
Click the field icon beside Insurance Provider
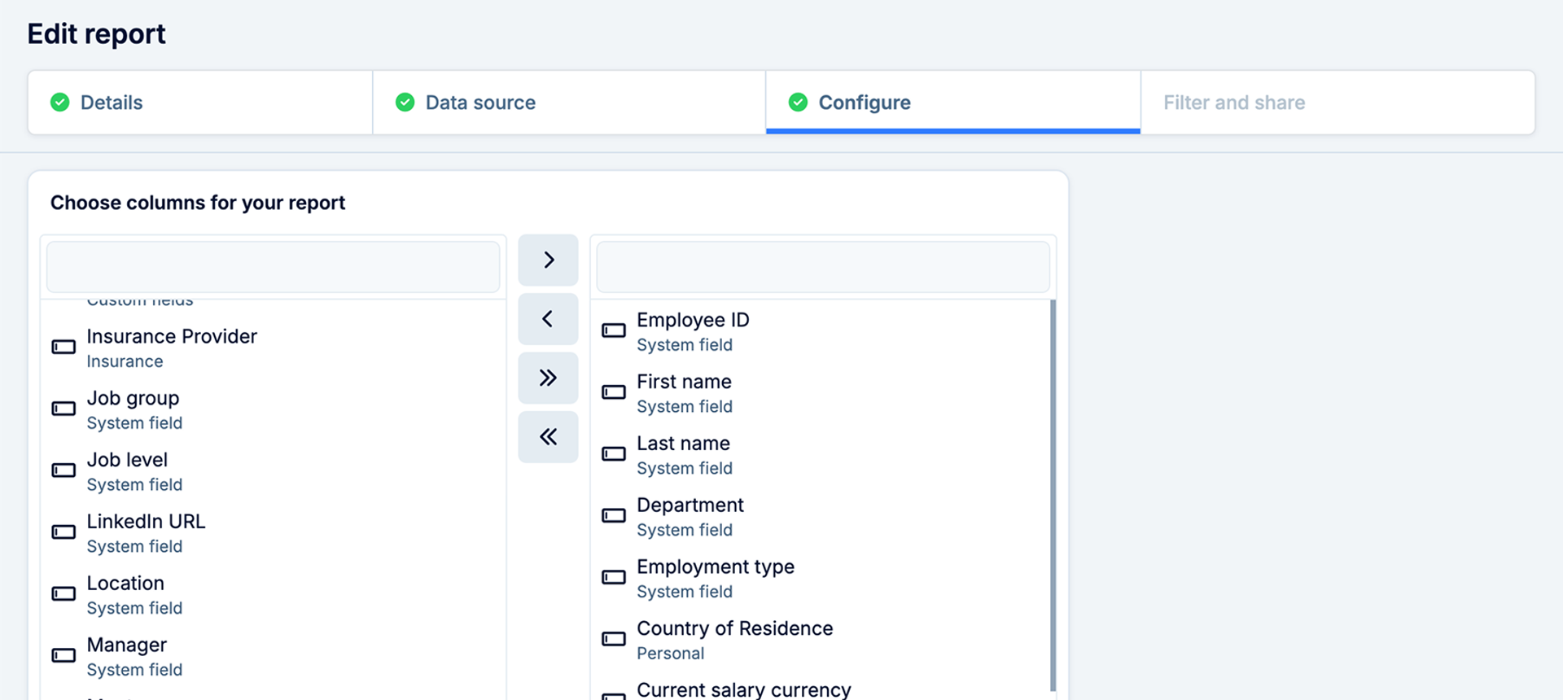63,348
